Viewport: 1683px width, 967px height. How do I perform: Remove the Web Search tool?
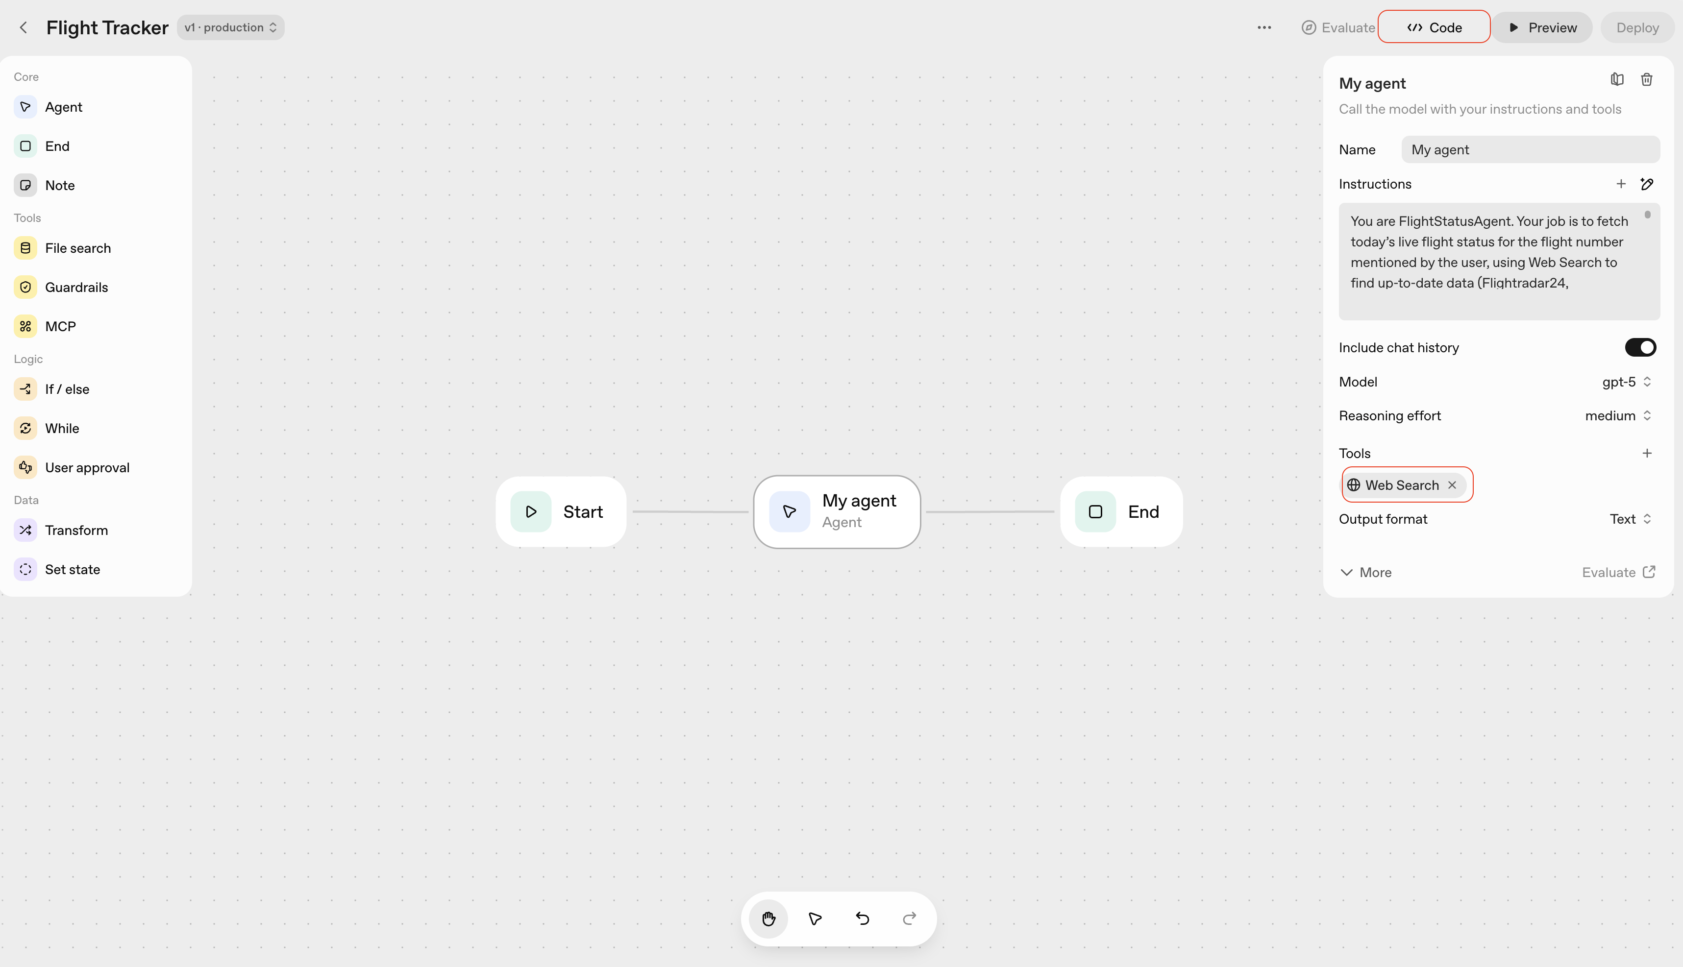tap(1453, 485)
